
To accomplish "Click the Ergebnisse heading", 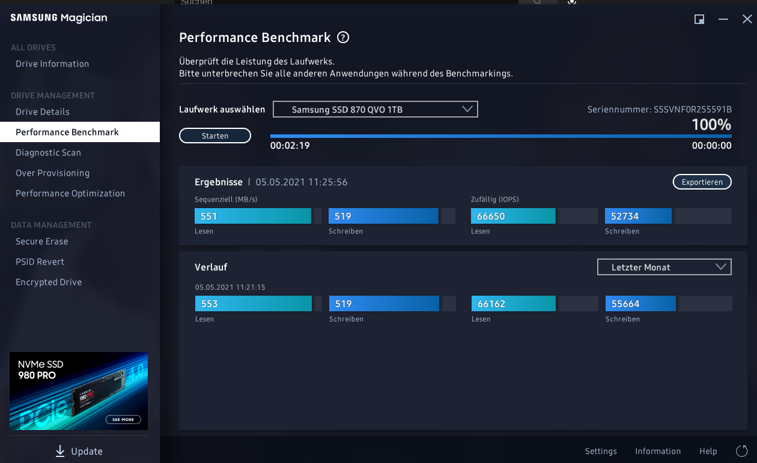I will (x=219, y=182).
